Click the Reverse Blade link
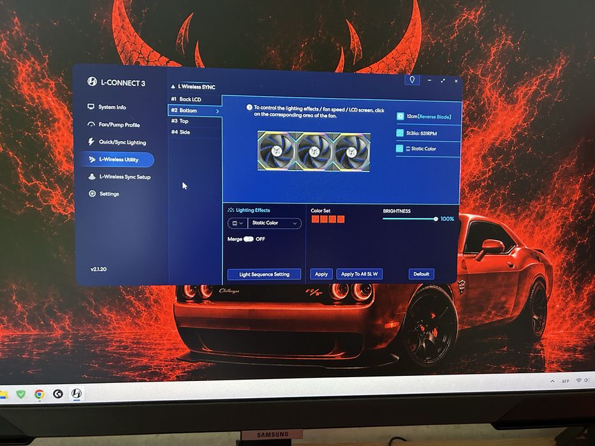Image resolution: width=595 pixels, height=446 pixels. coord(434,117)
